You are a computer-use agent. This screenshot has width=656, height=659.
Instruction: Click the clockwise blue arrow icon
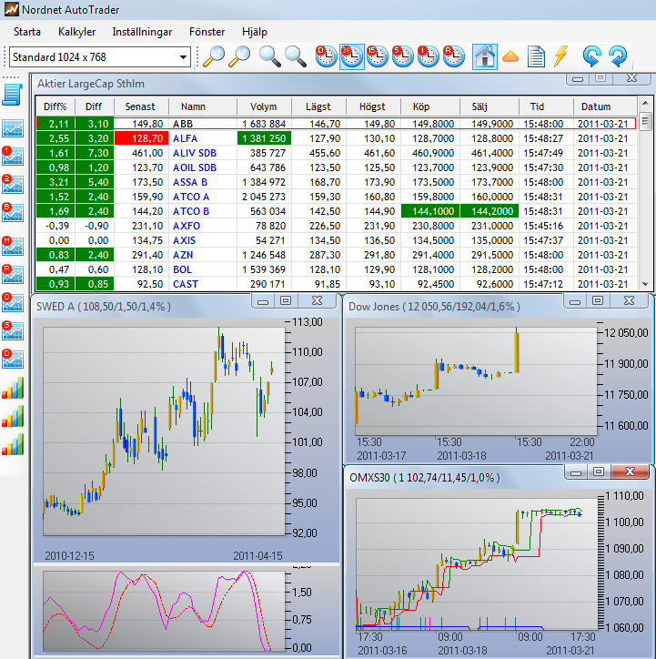point(618,56)
